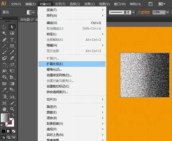The width and height of the screenshot is (172, 141).
Task: Select the Magic Wand tool
Action: 5,33
